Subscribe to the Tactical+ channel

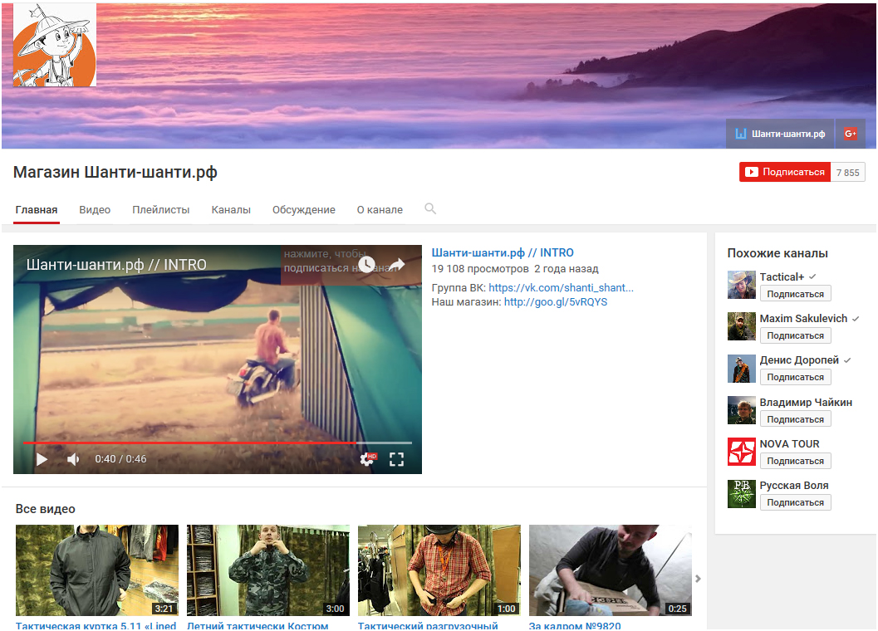(x=795, y=294)
